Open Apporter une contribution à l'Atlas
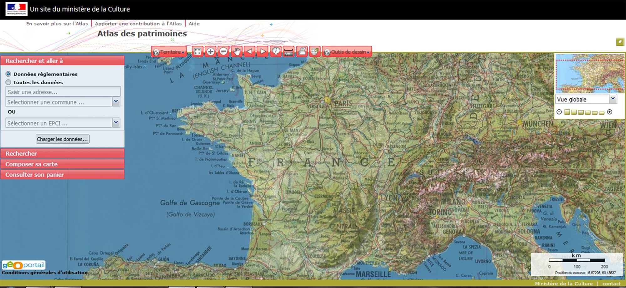 [138, 23]
